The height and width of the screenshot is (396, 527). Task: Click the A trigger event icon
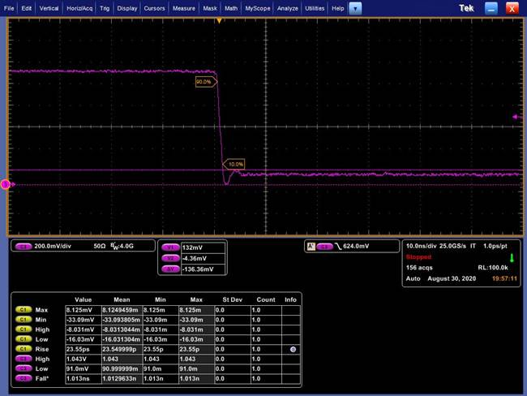311,246
